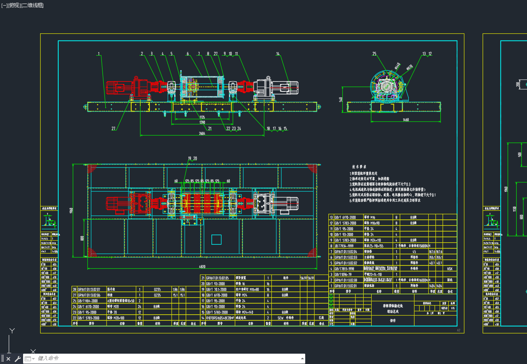Open the 俯视 view controls menu
The width and height of the screenshot is (527, 364).
(x=14, y=5)
